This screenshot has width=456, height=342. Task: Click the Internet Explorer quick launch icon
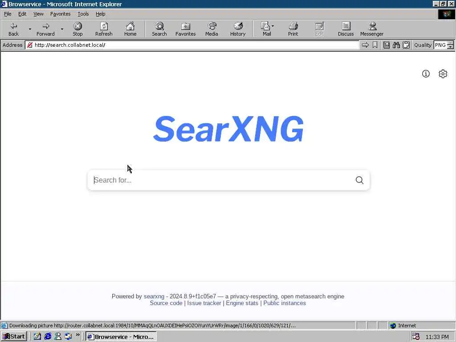(x=48, y=337)
